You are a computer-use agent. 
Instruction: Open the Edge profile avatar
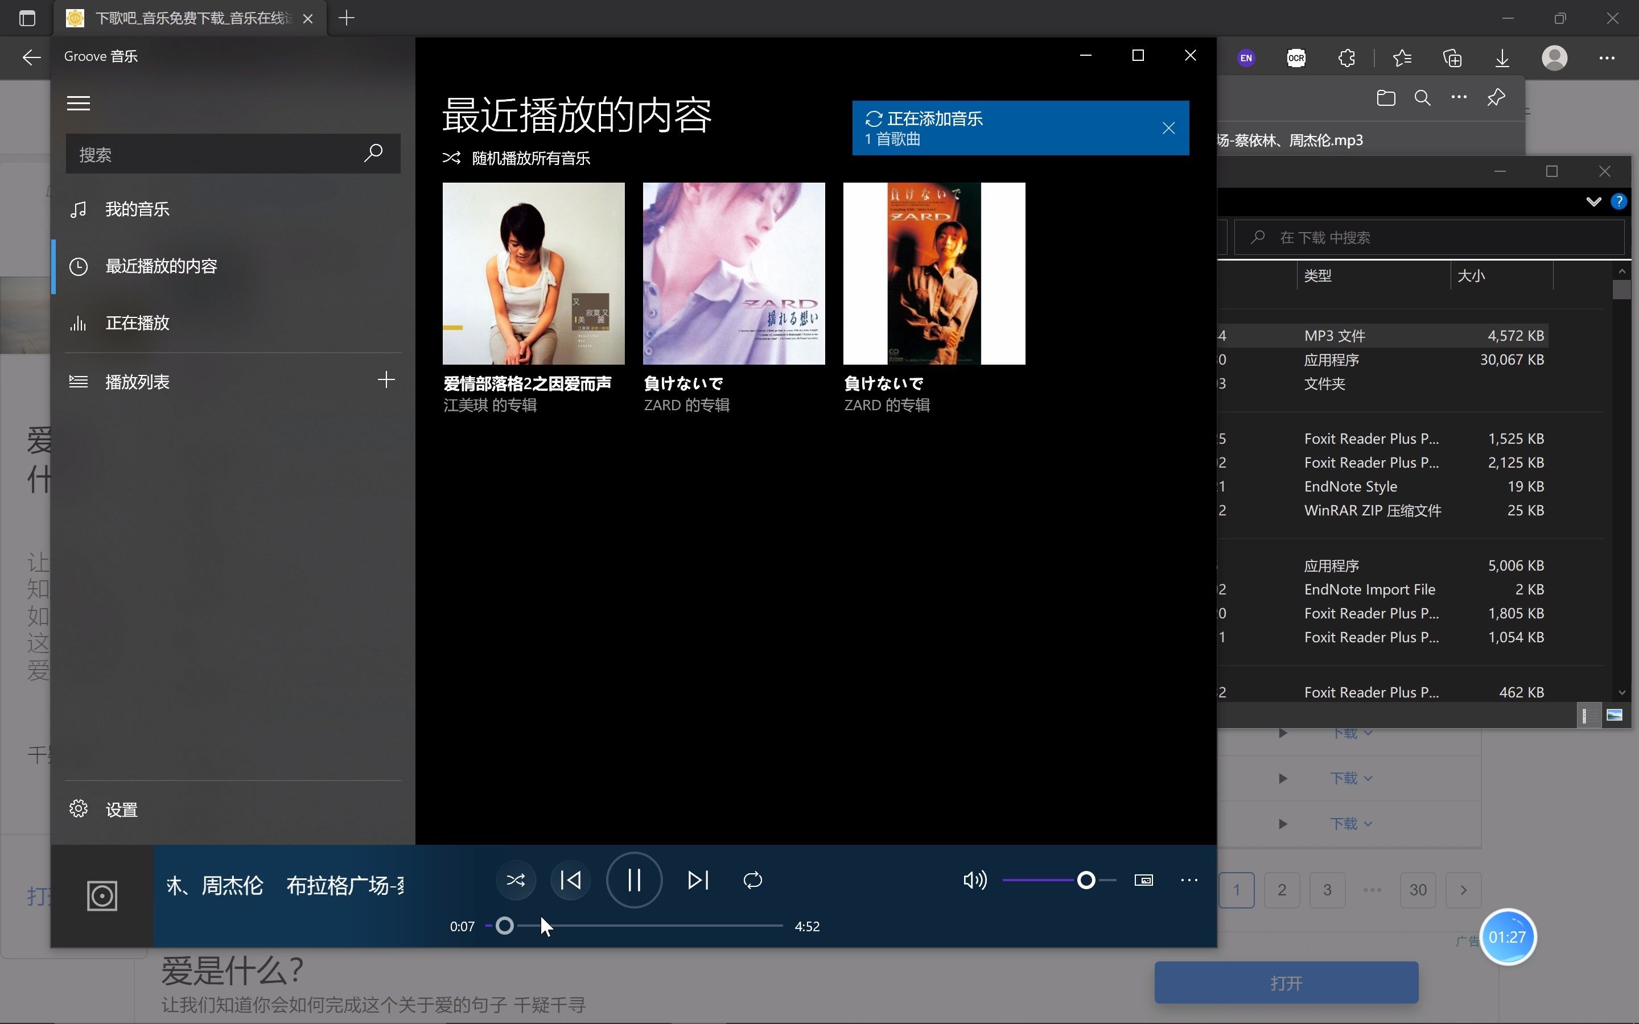pos(1554,58)
